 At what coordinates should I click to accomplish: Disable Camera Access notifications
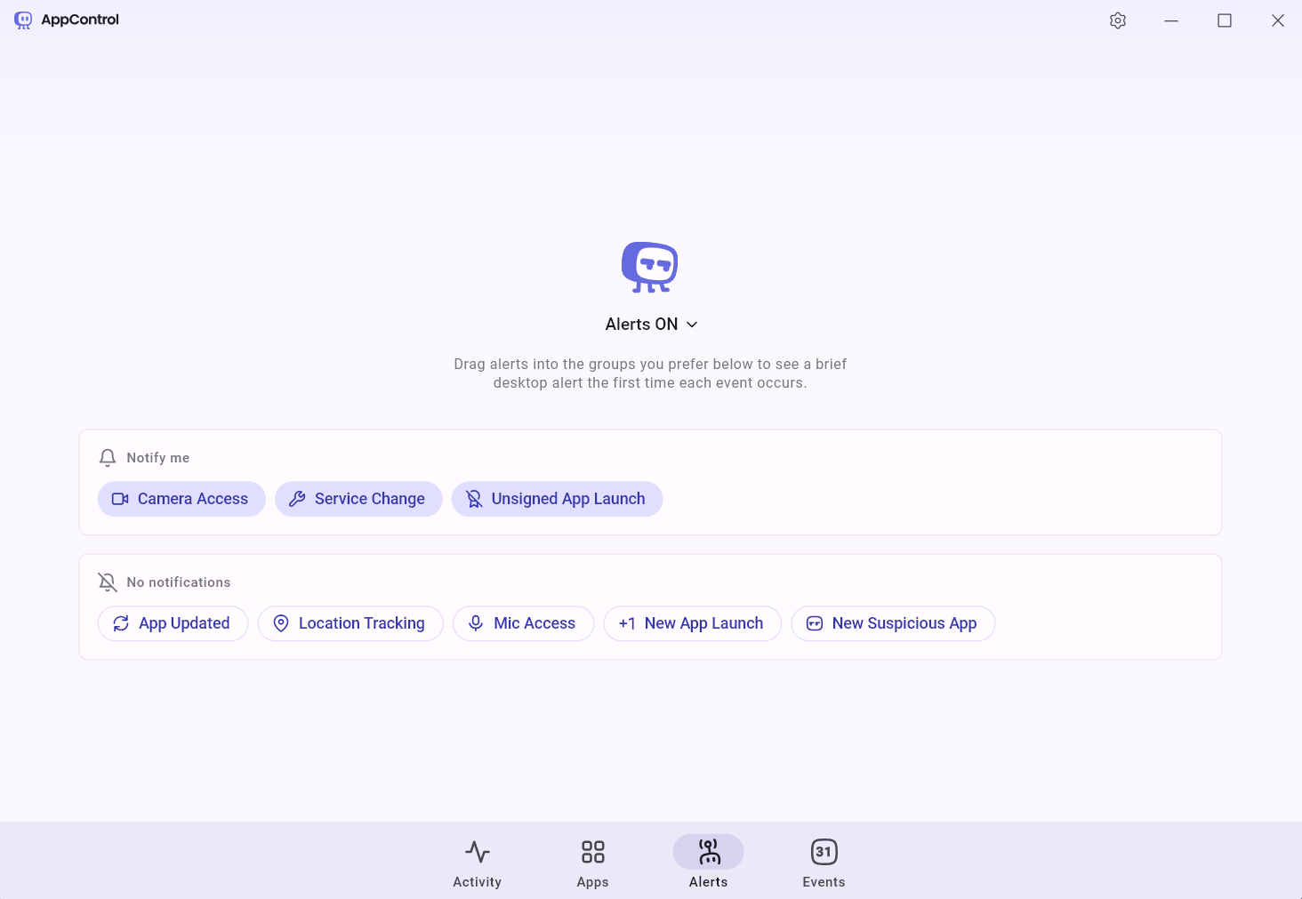tap(181, 499)
